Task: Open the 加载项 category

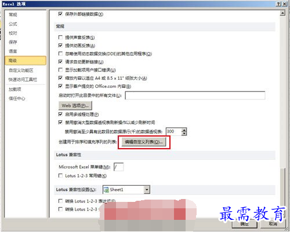Action: coord(15,89)
